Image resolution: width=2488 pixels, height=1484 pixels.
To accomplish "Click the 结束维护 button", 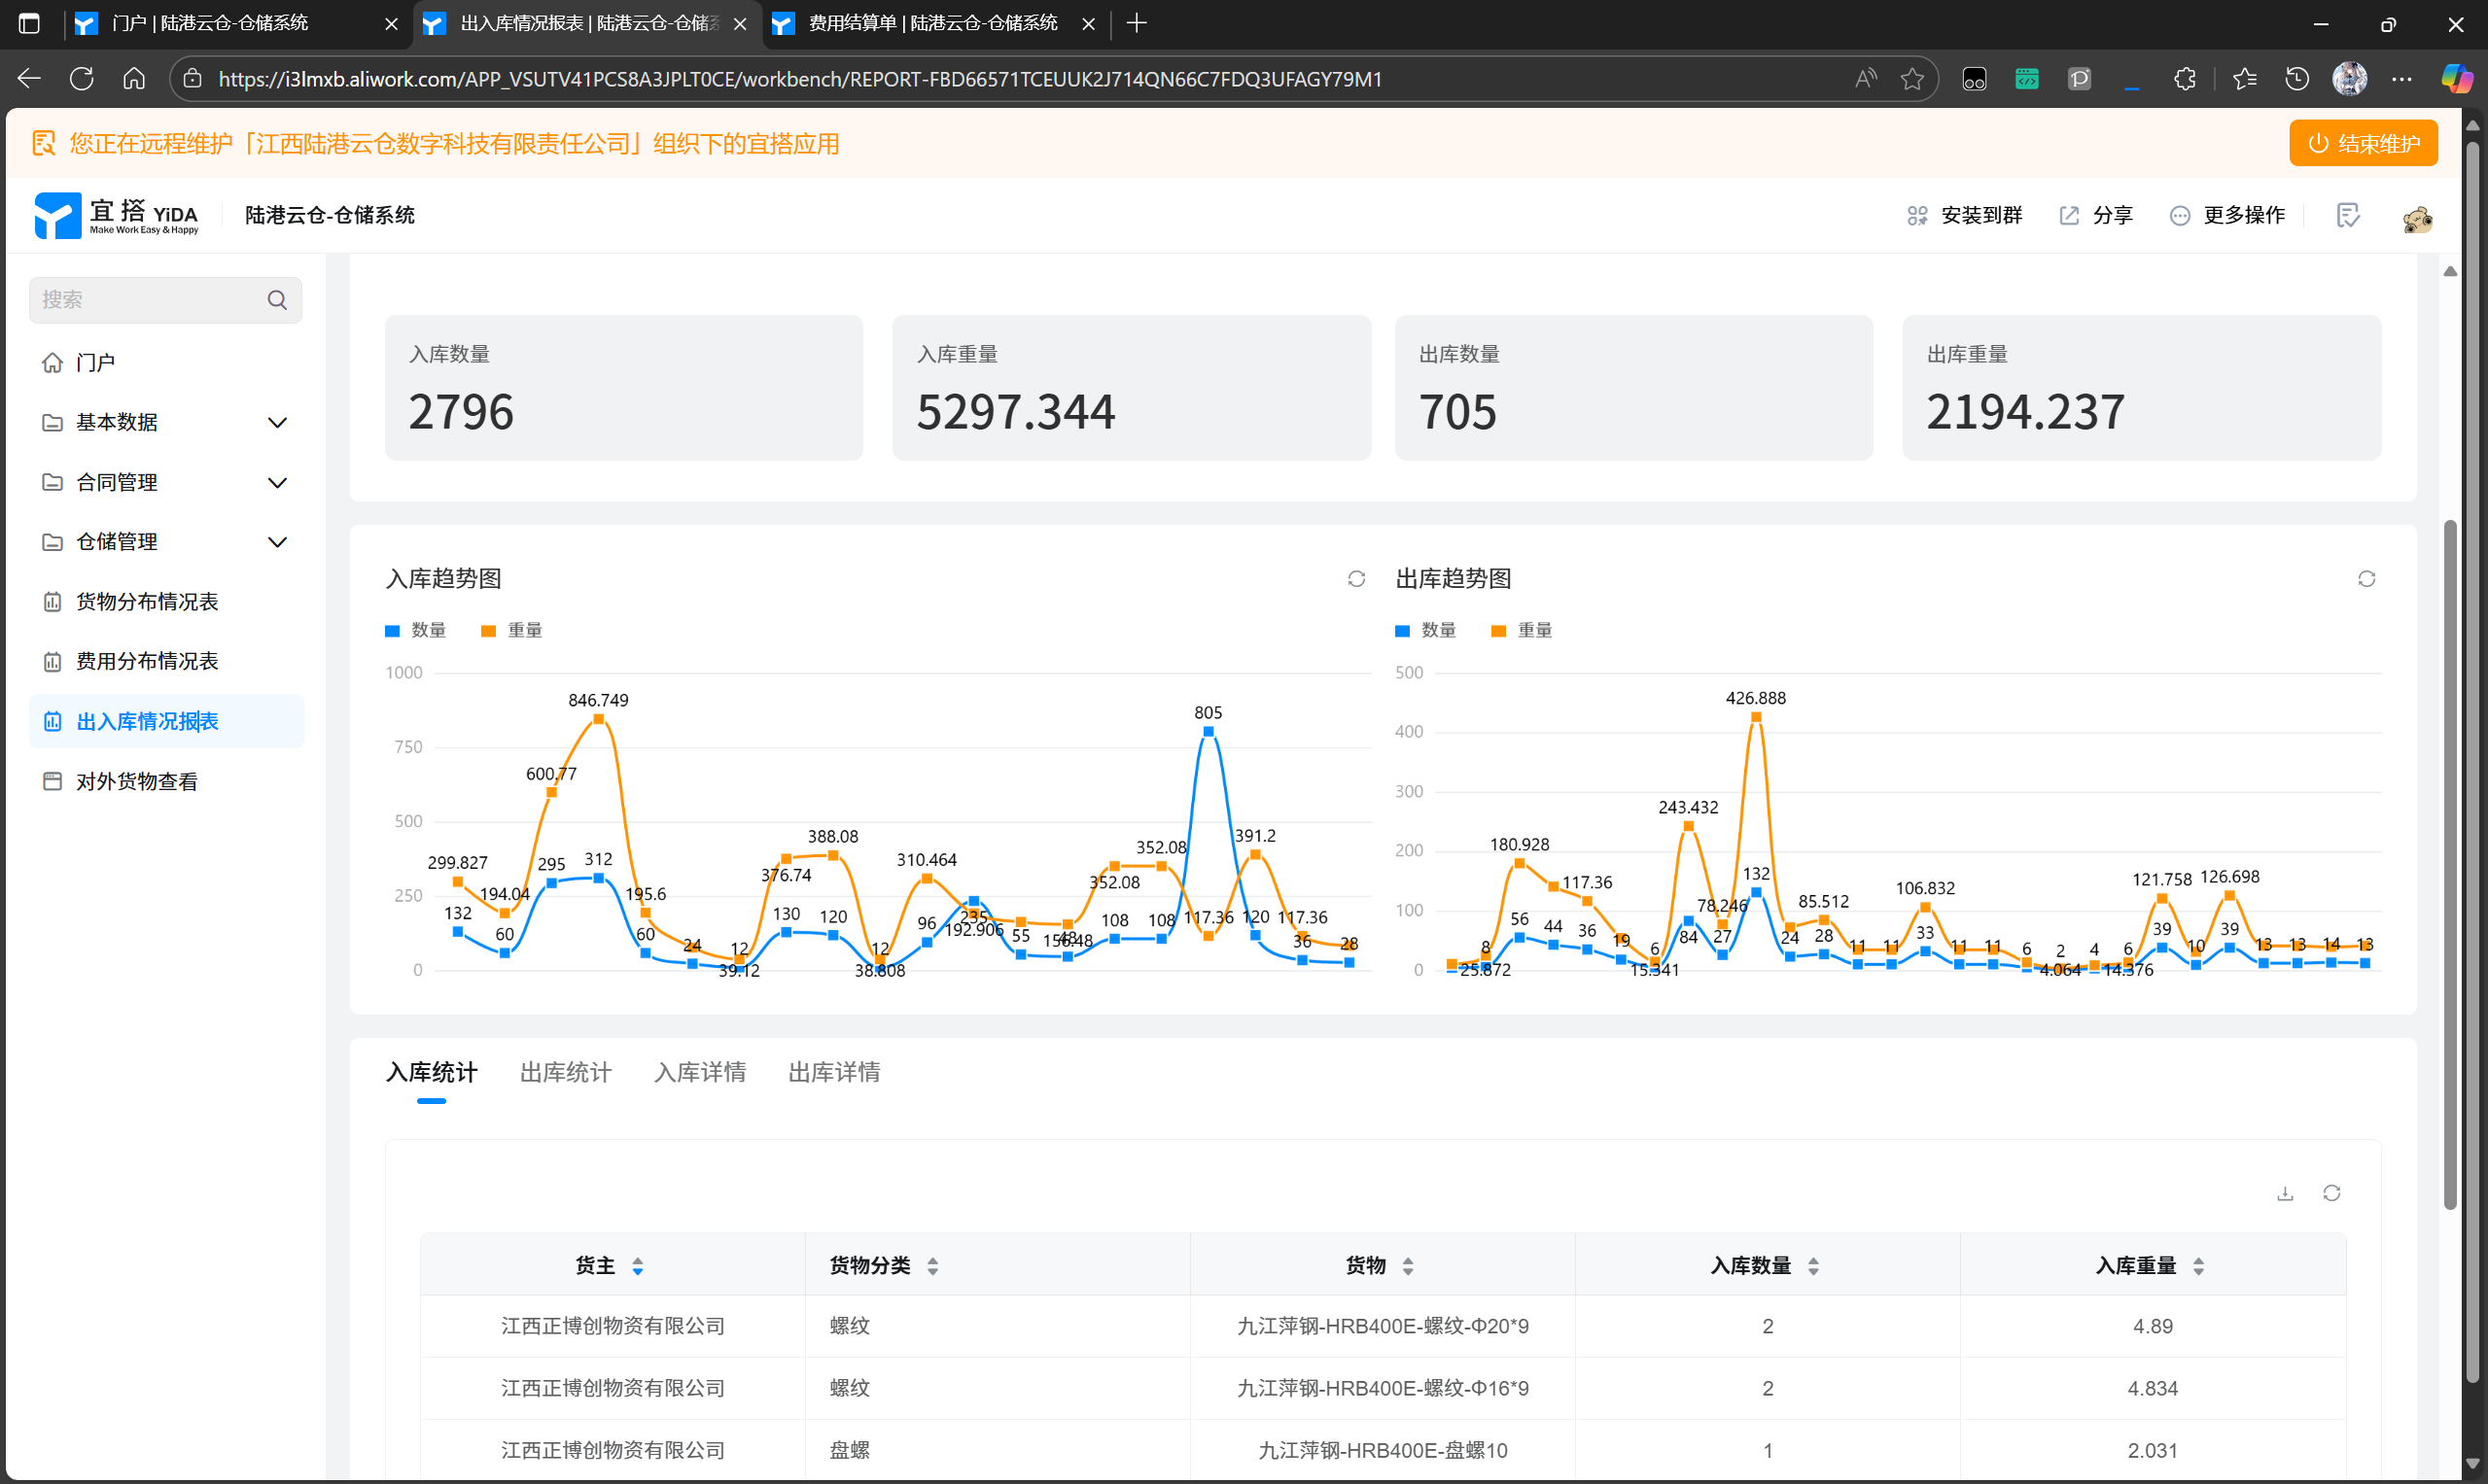I will click(2362, 143).
